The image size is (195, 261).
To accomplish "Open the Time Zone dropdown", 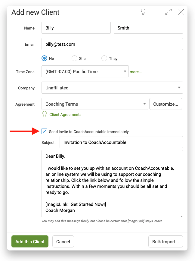I will (x=85, y=71).
